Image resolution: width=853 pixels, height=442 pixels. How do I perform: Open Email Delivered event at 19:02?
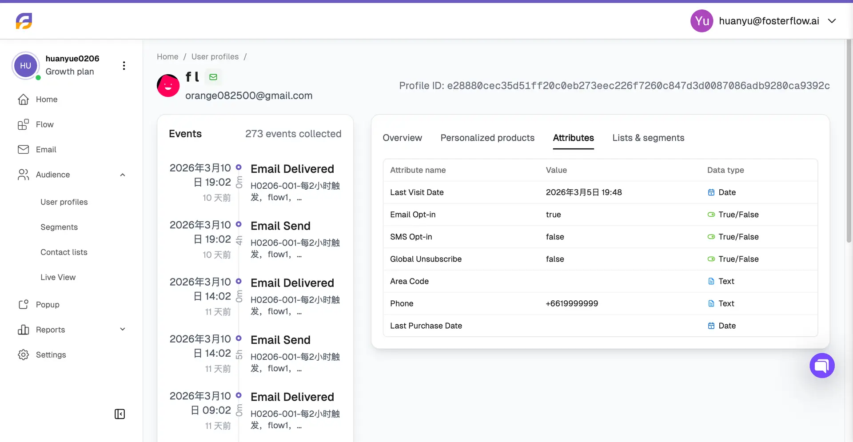coord(292,169)
